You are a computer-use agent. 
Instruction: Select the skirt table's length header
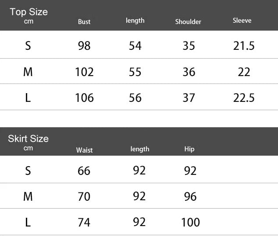pos(140,149)
